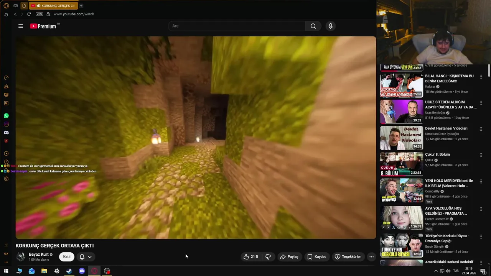The height and width of the screenshot is (276, 491).
Task: Open 'Devlet Hastanesi Videoları' thumbnail
Action: (402, 138)
